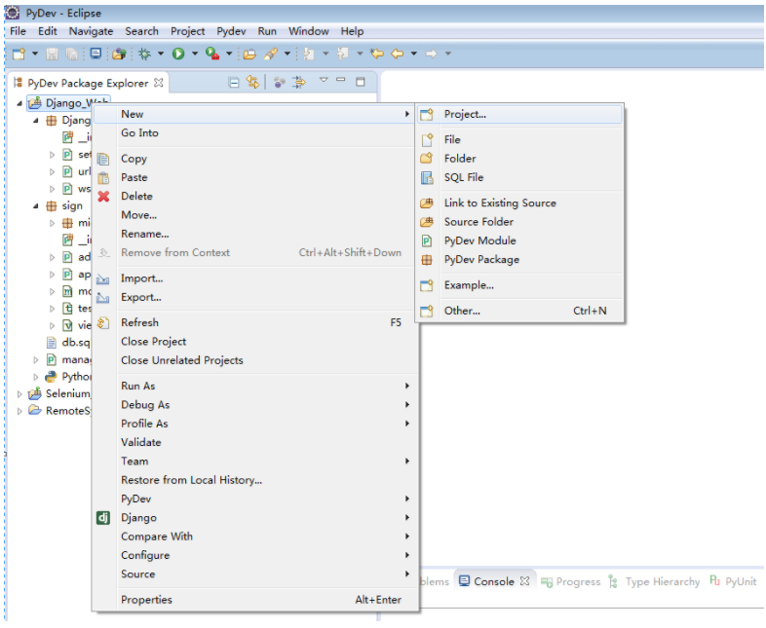Viewport: 766px width, 628px height.
Task: Click the New wizard toolbar icon
Action: pyautogui.click(x=19, y=54)
